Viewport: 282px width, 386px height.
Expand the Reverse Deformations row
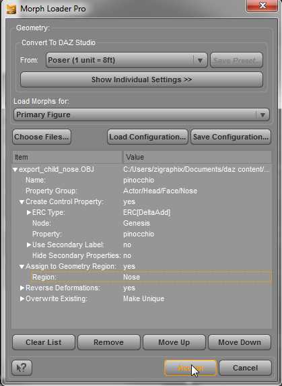(x=22, y=288)
